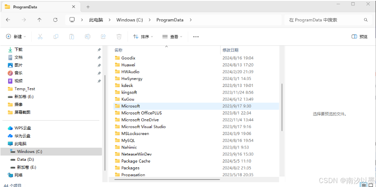This screenshot has height=187, width=376.
Task: Click Windows (C:) in address breadcrumb
Action: click(x=129, y=20)
